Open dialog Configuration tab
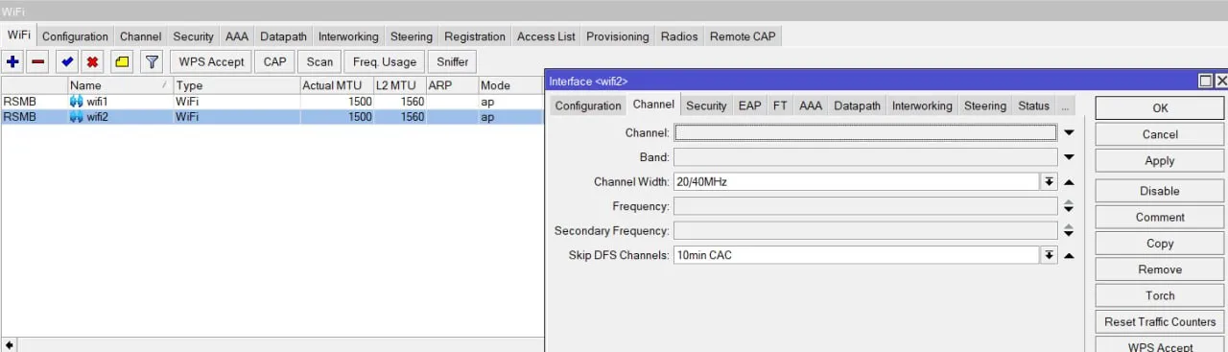The width and height of the screenshot is (1228, 352). coord(588,106)
